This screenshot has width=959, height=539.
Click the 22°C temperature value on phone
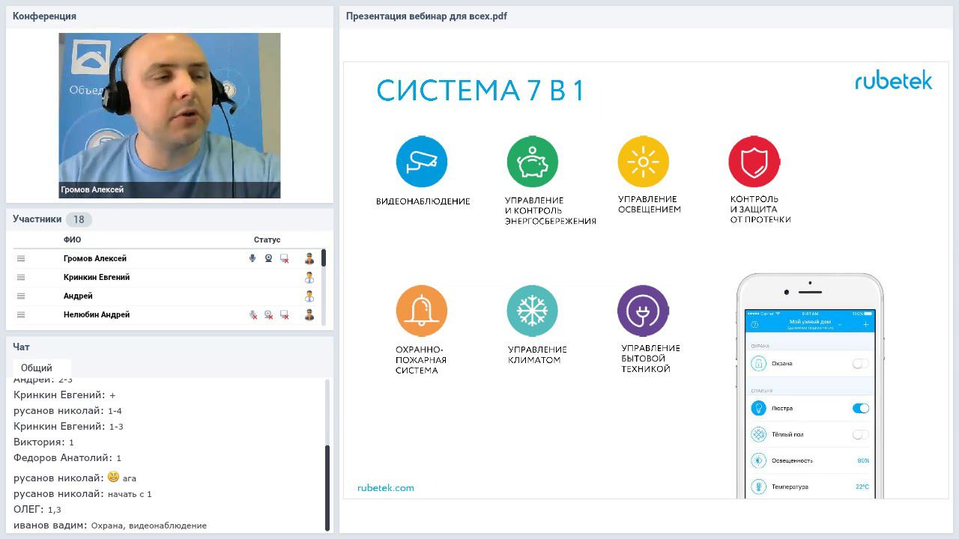coord(862,487)
